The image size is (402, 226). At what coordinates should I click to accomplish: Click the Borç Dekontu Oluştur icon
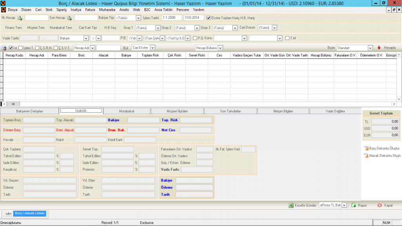click(366, 148)
